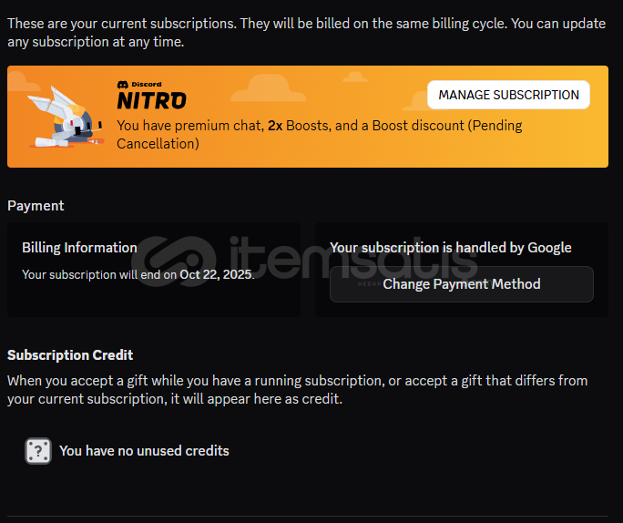
Task: Click the 'Payment' section heading
Action: click(36, 206)
